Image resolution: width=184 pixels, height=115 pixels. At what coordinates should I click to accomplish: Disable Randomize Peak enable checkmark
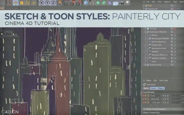pos(175,48)
